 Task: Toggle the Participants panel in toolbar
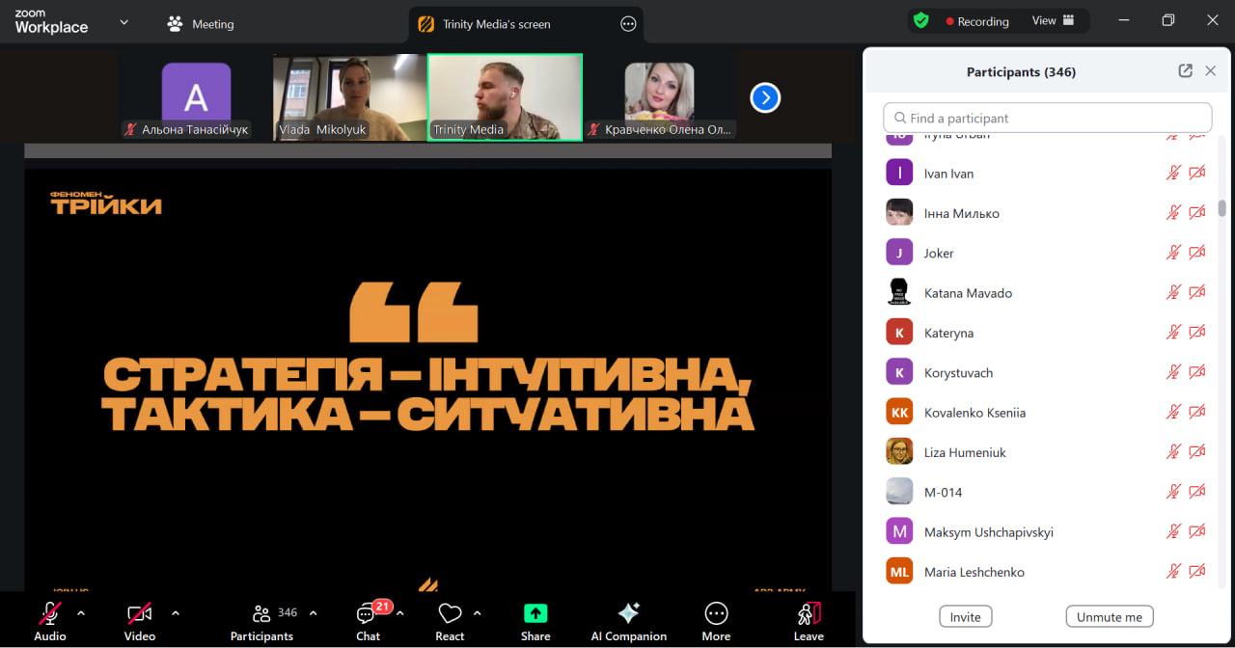coord(261,614)
